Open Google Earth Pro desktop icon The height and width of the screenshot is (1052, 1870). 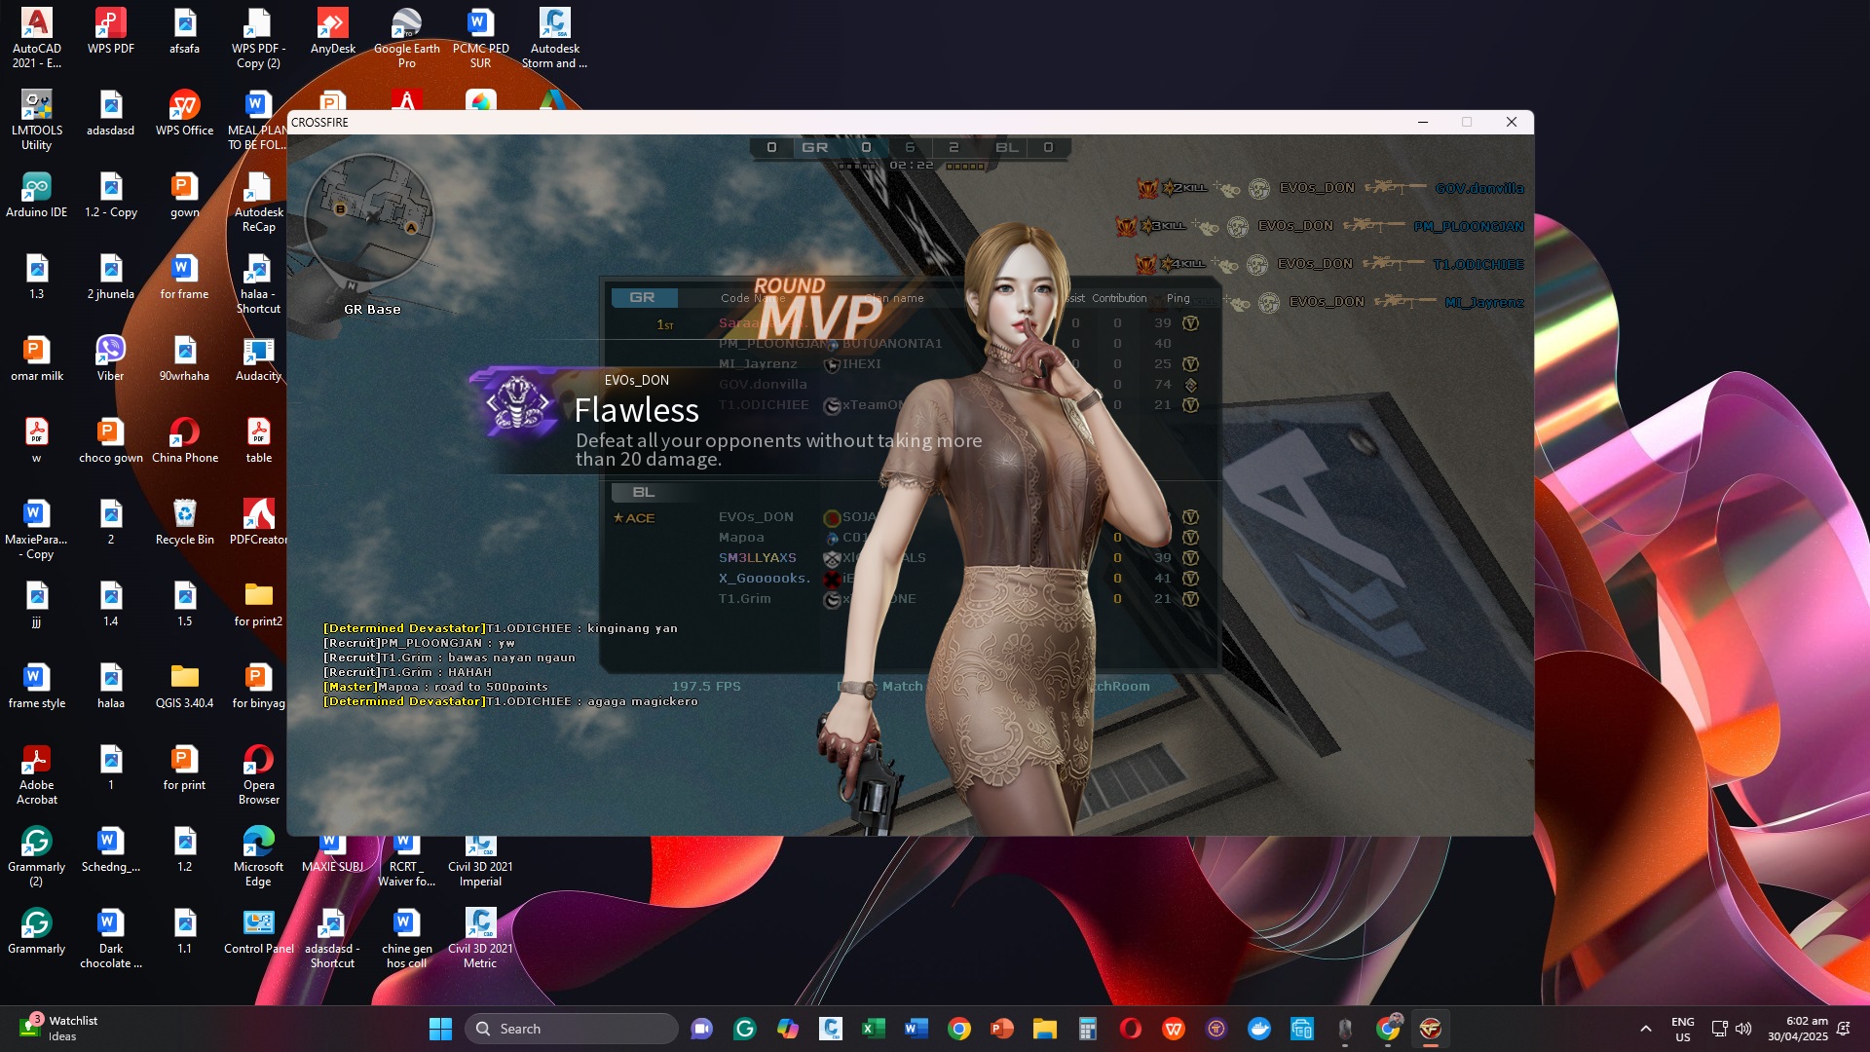407,37
